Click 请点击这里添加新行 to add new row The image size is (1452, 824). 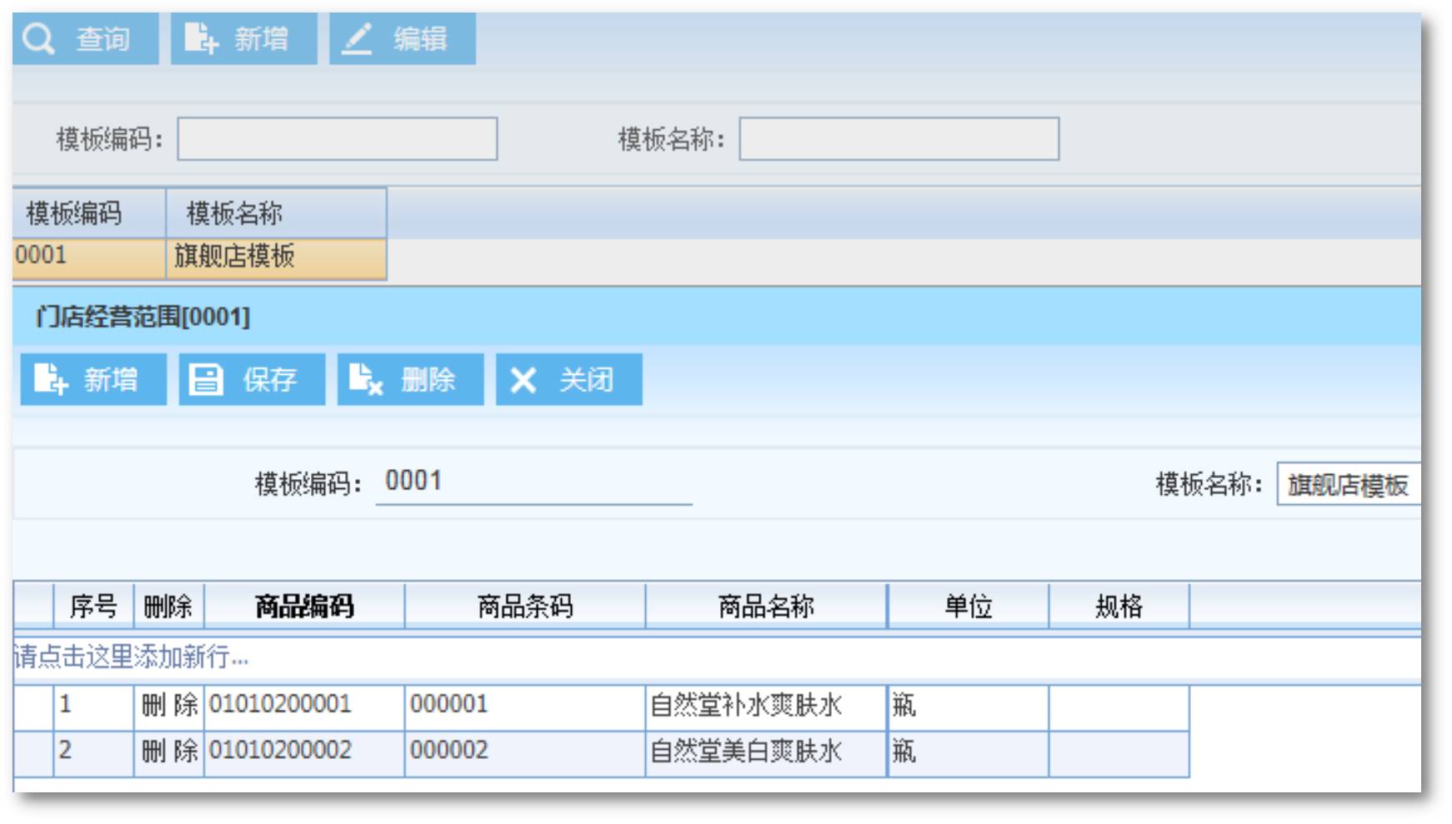[132, 657]
